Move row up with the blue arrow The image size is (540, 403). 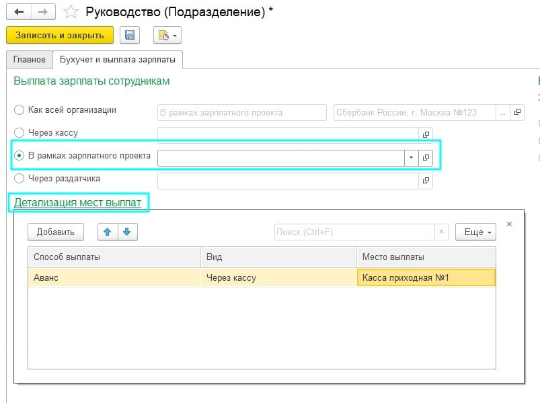click(108, 232)
